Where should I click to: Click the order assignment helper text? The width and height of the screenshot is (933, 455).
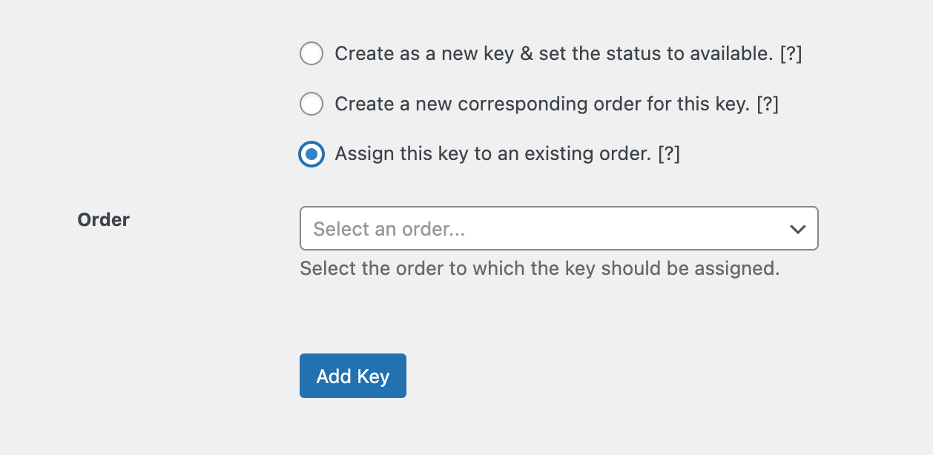(x=539, y=268)
